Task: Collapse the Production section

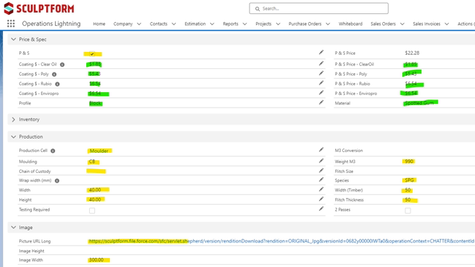Action: [x=13, y=136]
